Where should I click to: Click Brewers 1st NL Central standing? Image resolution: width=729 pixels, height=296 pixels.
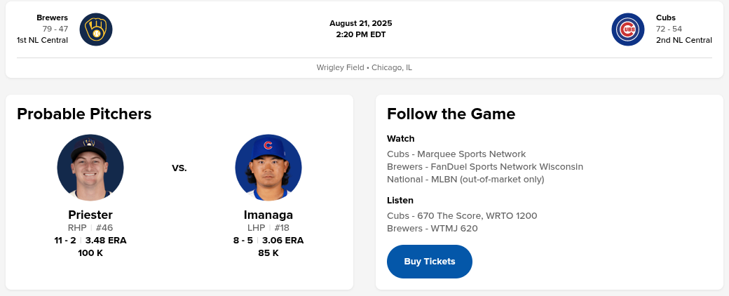coord(43,40)
